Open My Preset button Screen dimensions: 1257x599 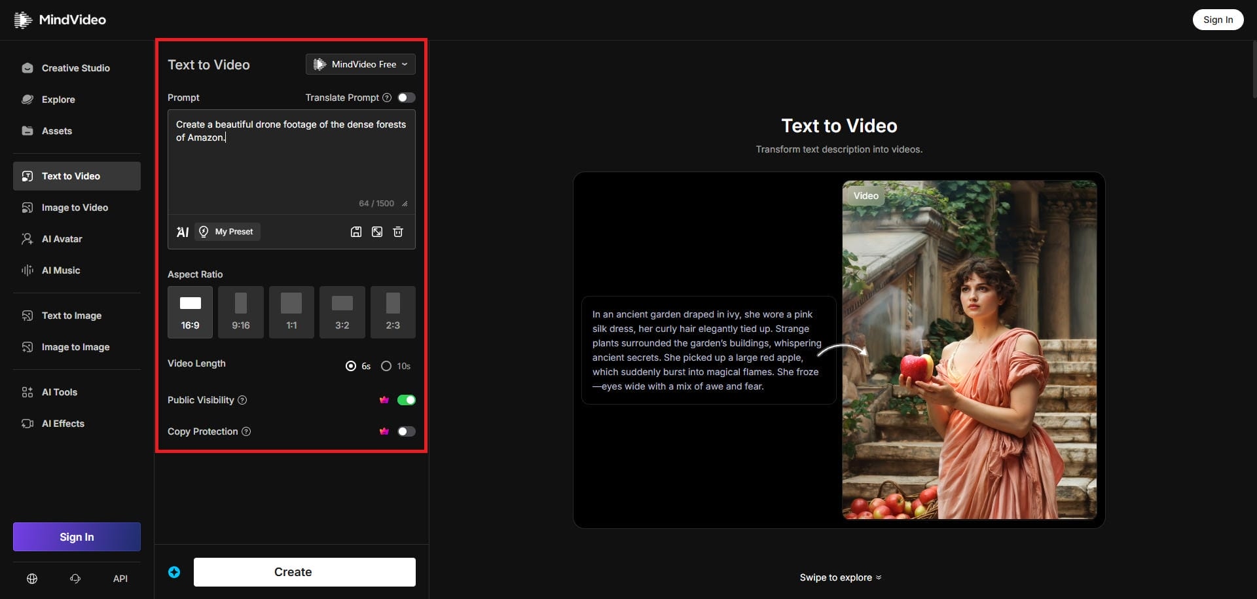227,232
